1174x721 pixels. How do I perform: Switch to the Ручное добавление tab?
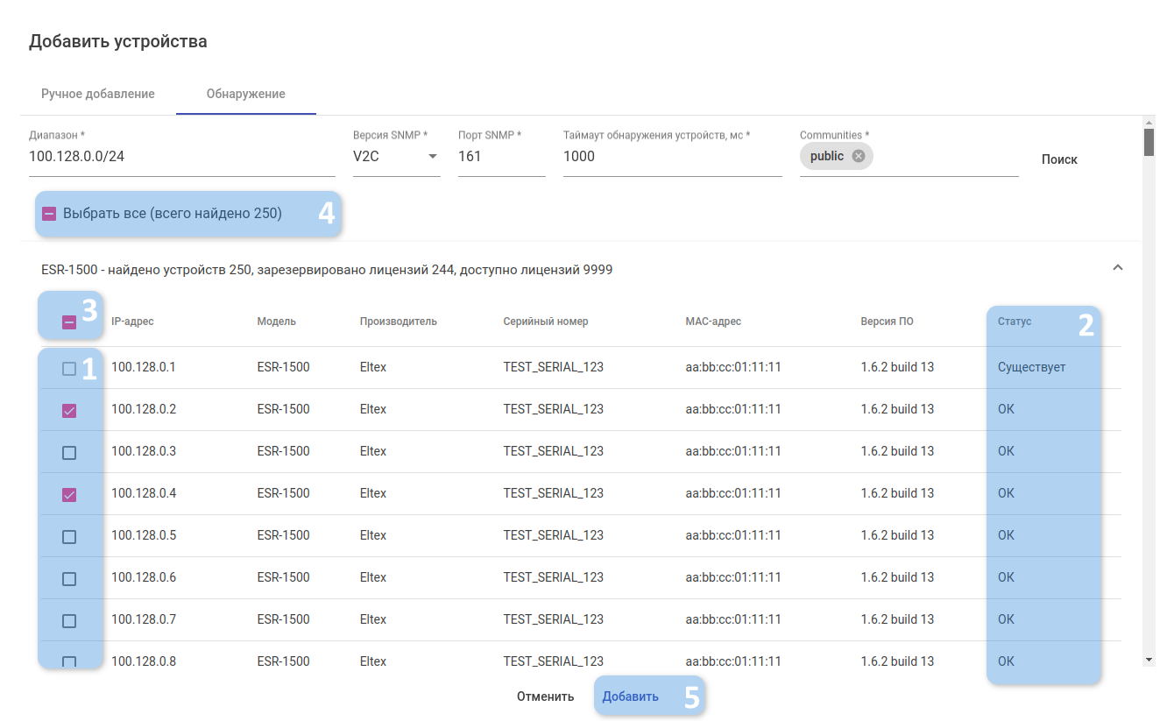tap(98, 94)
